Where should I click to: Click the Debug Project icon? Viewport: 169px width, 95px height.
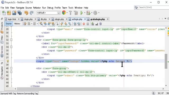point(88,13)
